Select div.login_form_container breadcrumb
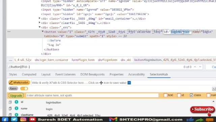Screen dimensions: 216x122 click(x=51, y=60)
